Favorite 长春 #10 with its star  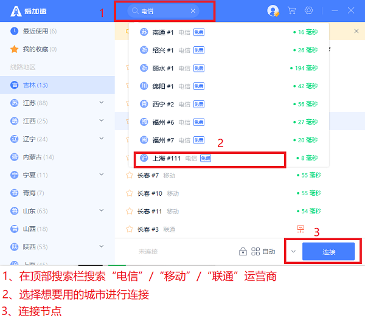point(130,193)
